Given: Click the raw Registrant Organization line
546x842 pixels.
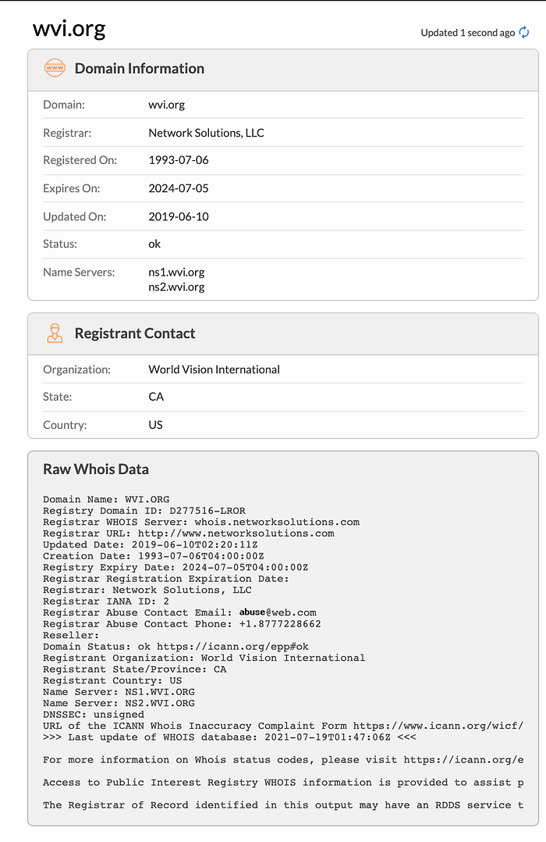Looking at the screenshot, I should pyautogui.click(x=204, y=658).
